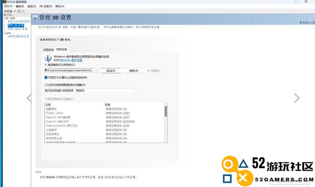The height and width of the screenshot is (187, 315).
Task: Open the 帮助(H) menu
Action: coord(60,6)
